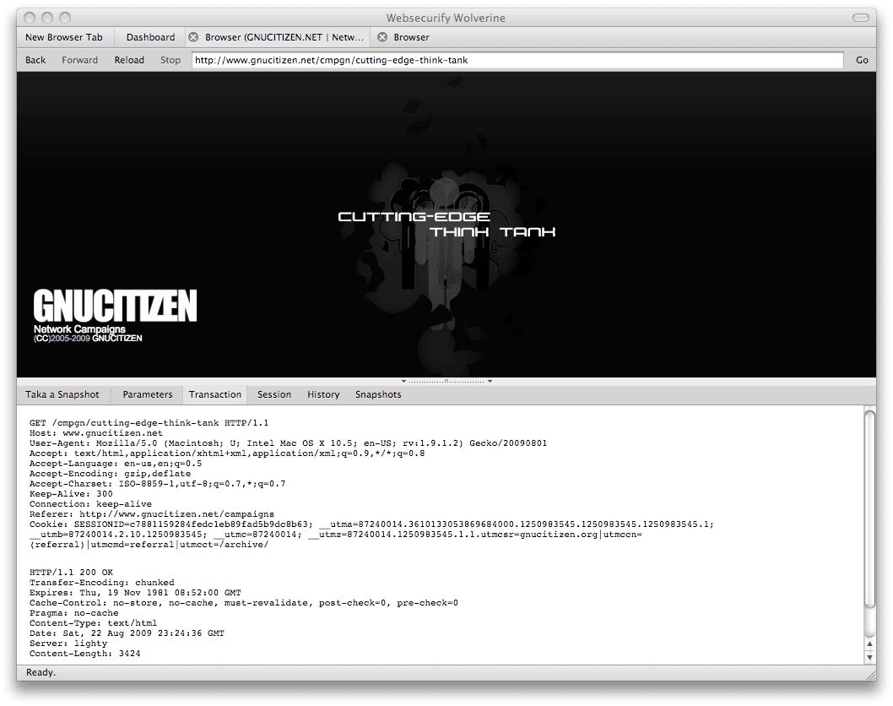893x706 pixels.
Task: Click the Connection: keep-alive line
Action: [90, 503]
